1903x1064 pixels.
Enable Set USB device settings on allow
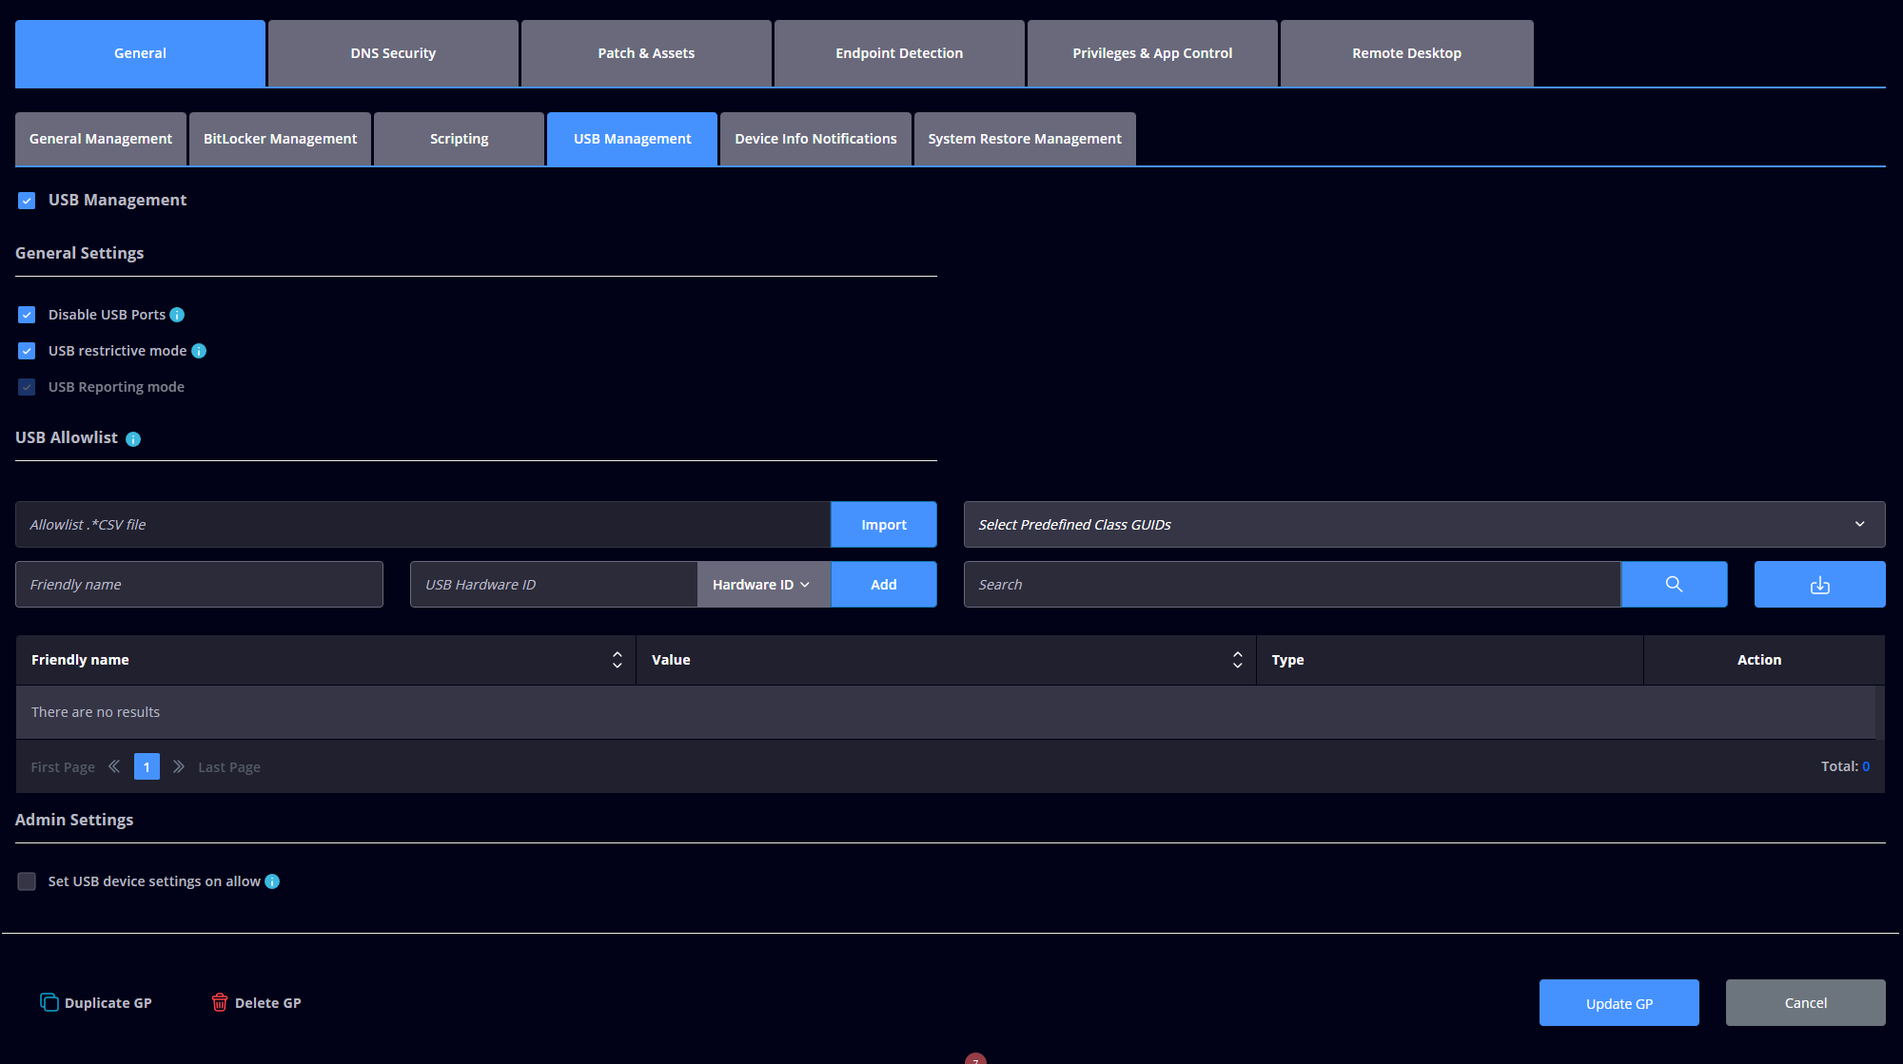(x=27, y=881)
